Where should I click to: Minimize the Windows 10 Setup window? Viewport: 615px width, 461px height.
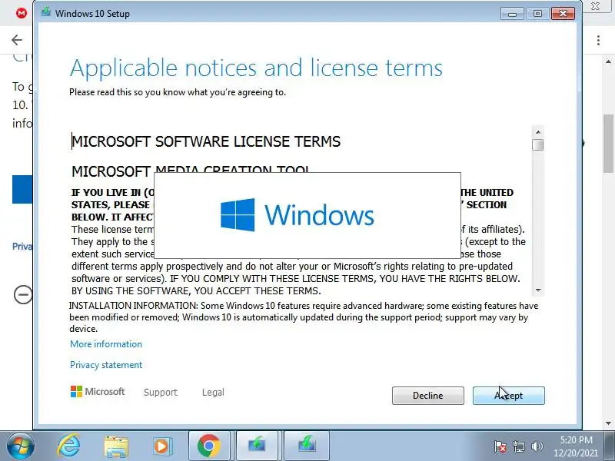512,14
